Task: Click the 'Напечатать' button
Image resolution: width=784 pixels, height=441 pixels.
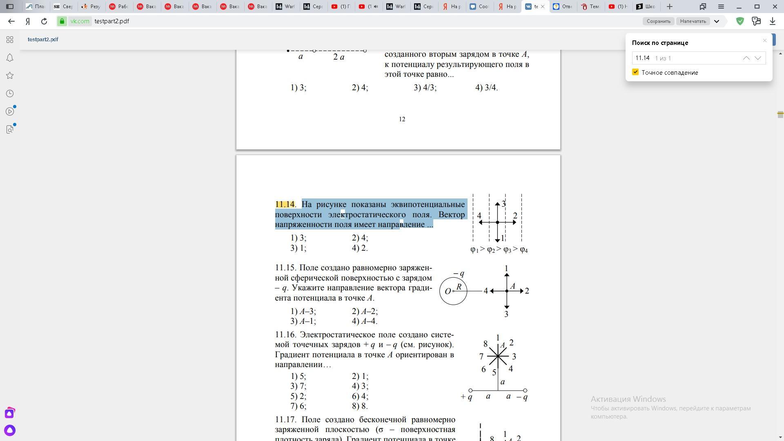Action: tap(693, 21)
